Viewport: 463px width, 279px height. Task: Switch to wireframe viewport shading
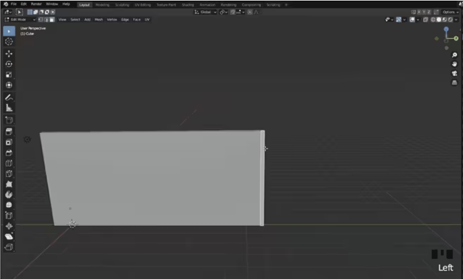(x=433, y=19)
